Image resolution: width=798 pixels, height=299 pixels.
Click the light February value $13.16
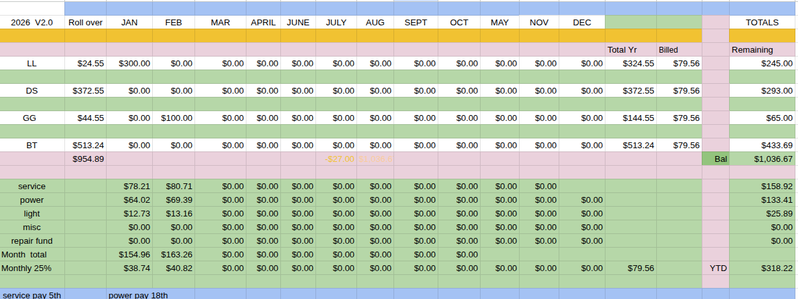pyautogui.click(x=174, y=213)
